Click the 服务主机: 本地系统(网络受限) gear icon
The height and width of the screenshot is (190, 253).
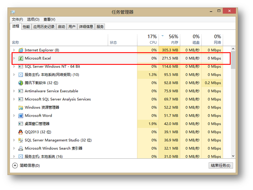(x=21, y=75)
